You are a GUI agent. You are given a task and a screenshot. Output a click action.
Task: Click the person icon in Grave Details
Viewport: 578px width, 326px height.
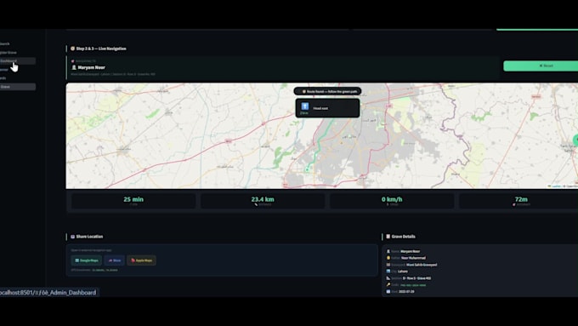click(388, 251)
